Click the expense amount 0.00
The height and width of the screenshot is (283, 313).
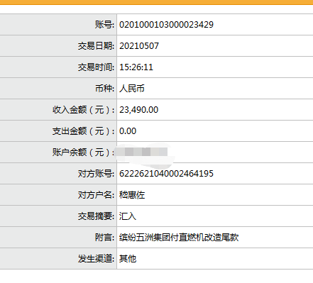pyautogui.click(x=128, y=131)
